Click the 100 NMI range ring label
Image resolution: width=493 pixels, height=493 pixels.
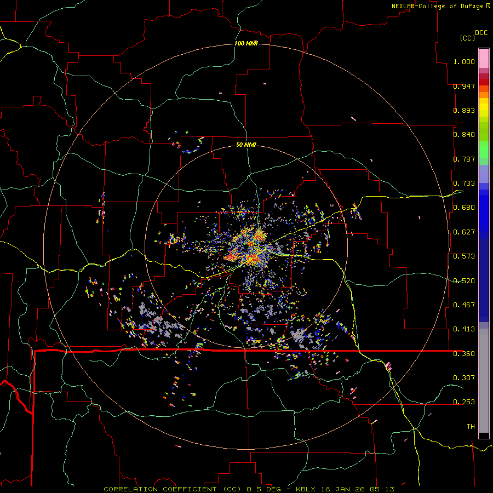pos(246,43)
